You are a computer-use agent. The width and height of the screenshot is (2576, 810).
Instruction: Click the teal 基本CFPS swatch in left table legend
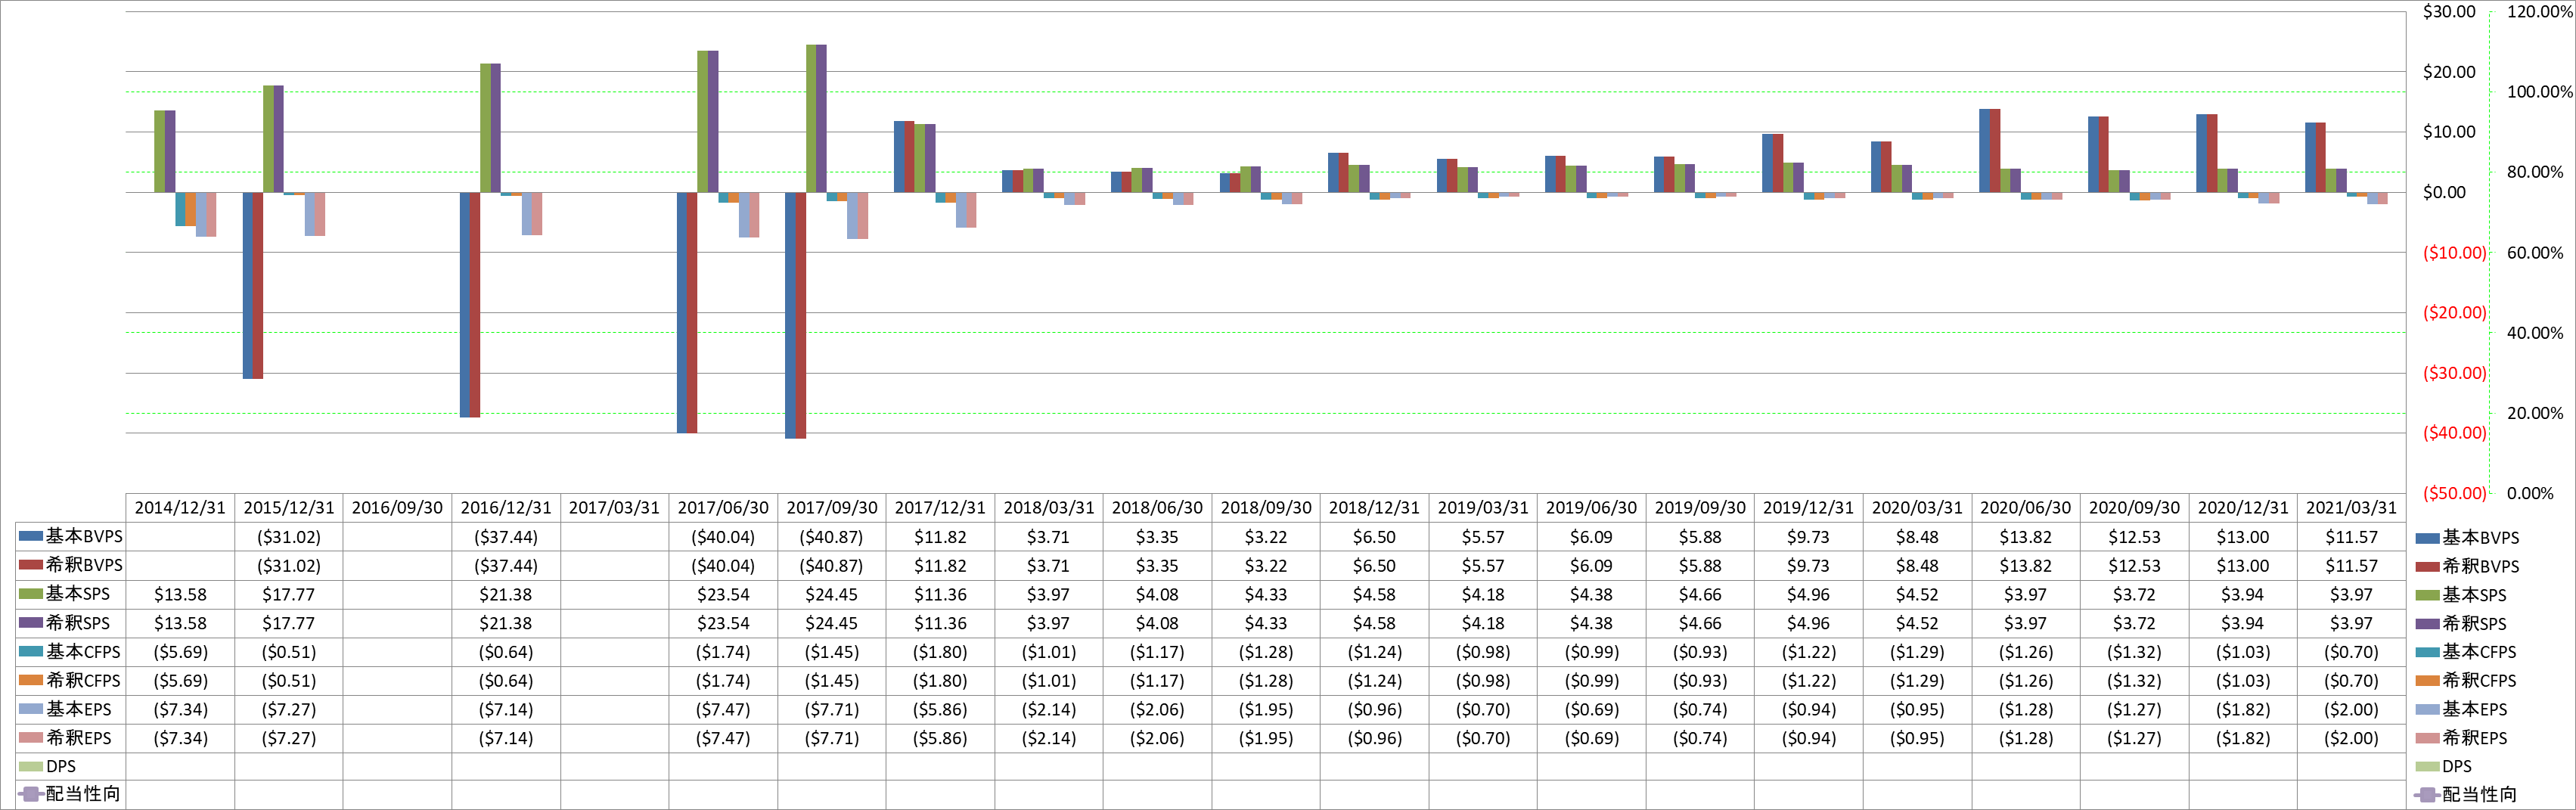pyautogui.click(x=31, y=651)
